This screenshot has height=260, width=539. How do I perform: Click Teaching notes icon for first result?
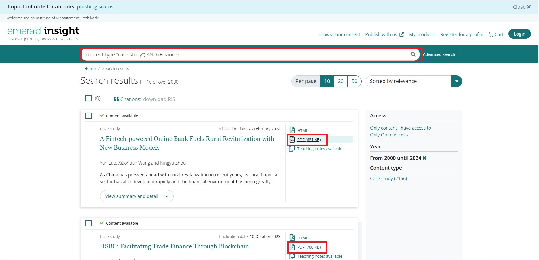click(x=292, y=149)
